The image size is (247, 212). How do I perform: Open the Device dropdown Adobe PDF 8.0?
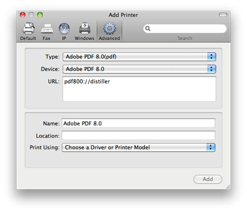[139, 69]
